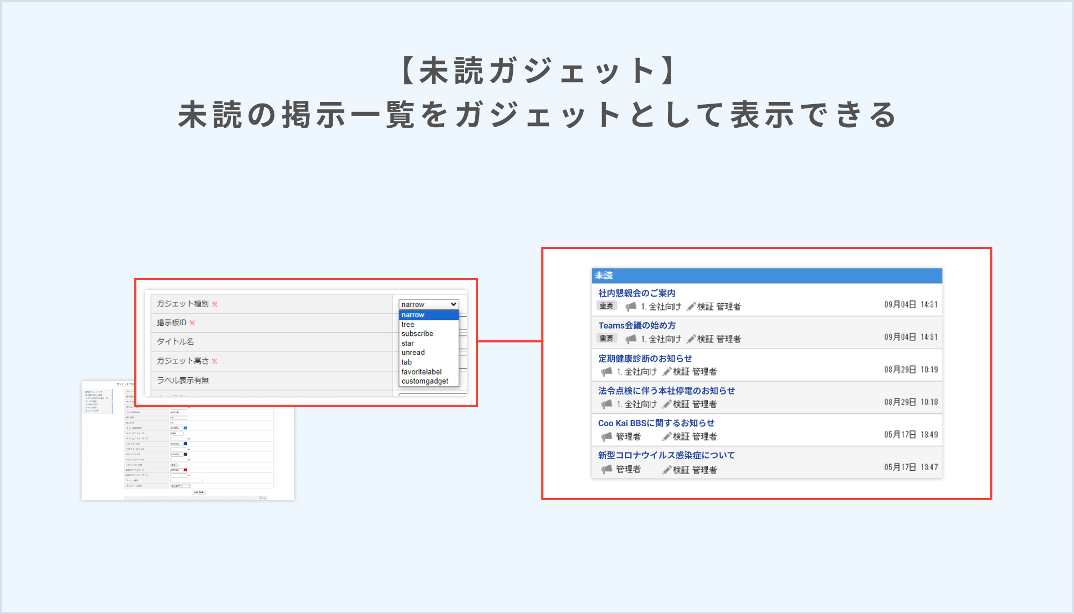Viewport: 1074px width, 614px height.
Task: Open 法令点検に伴う本社停電のお知らせ link
Action: coord(666,391)
